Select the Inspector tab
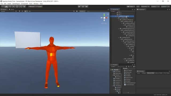171x96 pixels. 141,10
